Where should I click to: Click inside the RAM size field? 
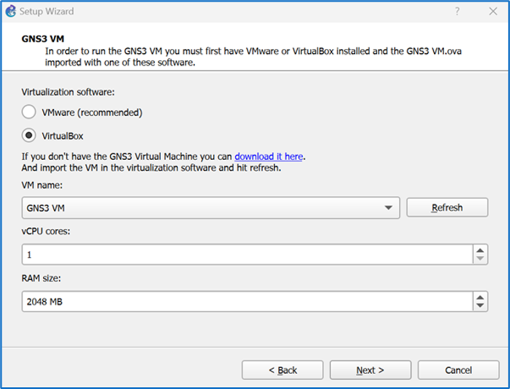click(x=247, y=301)
